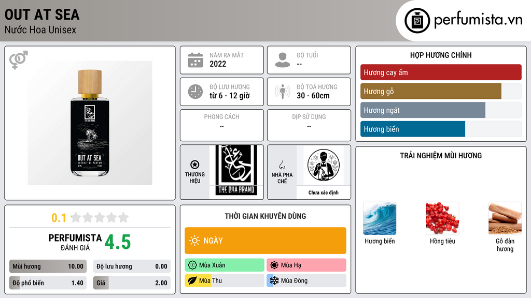Click the sun icon for Mùa Hạ
Image resolution: width=531 pixels, height=298 pixels.
point(274,265)
